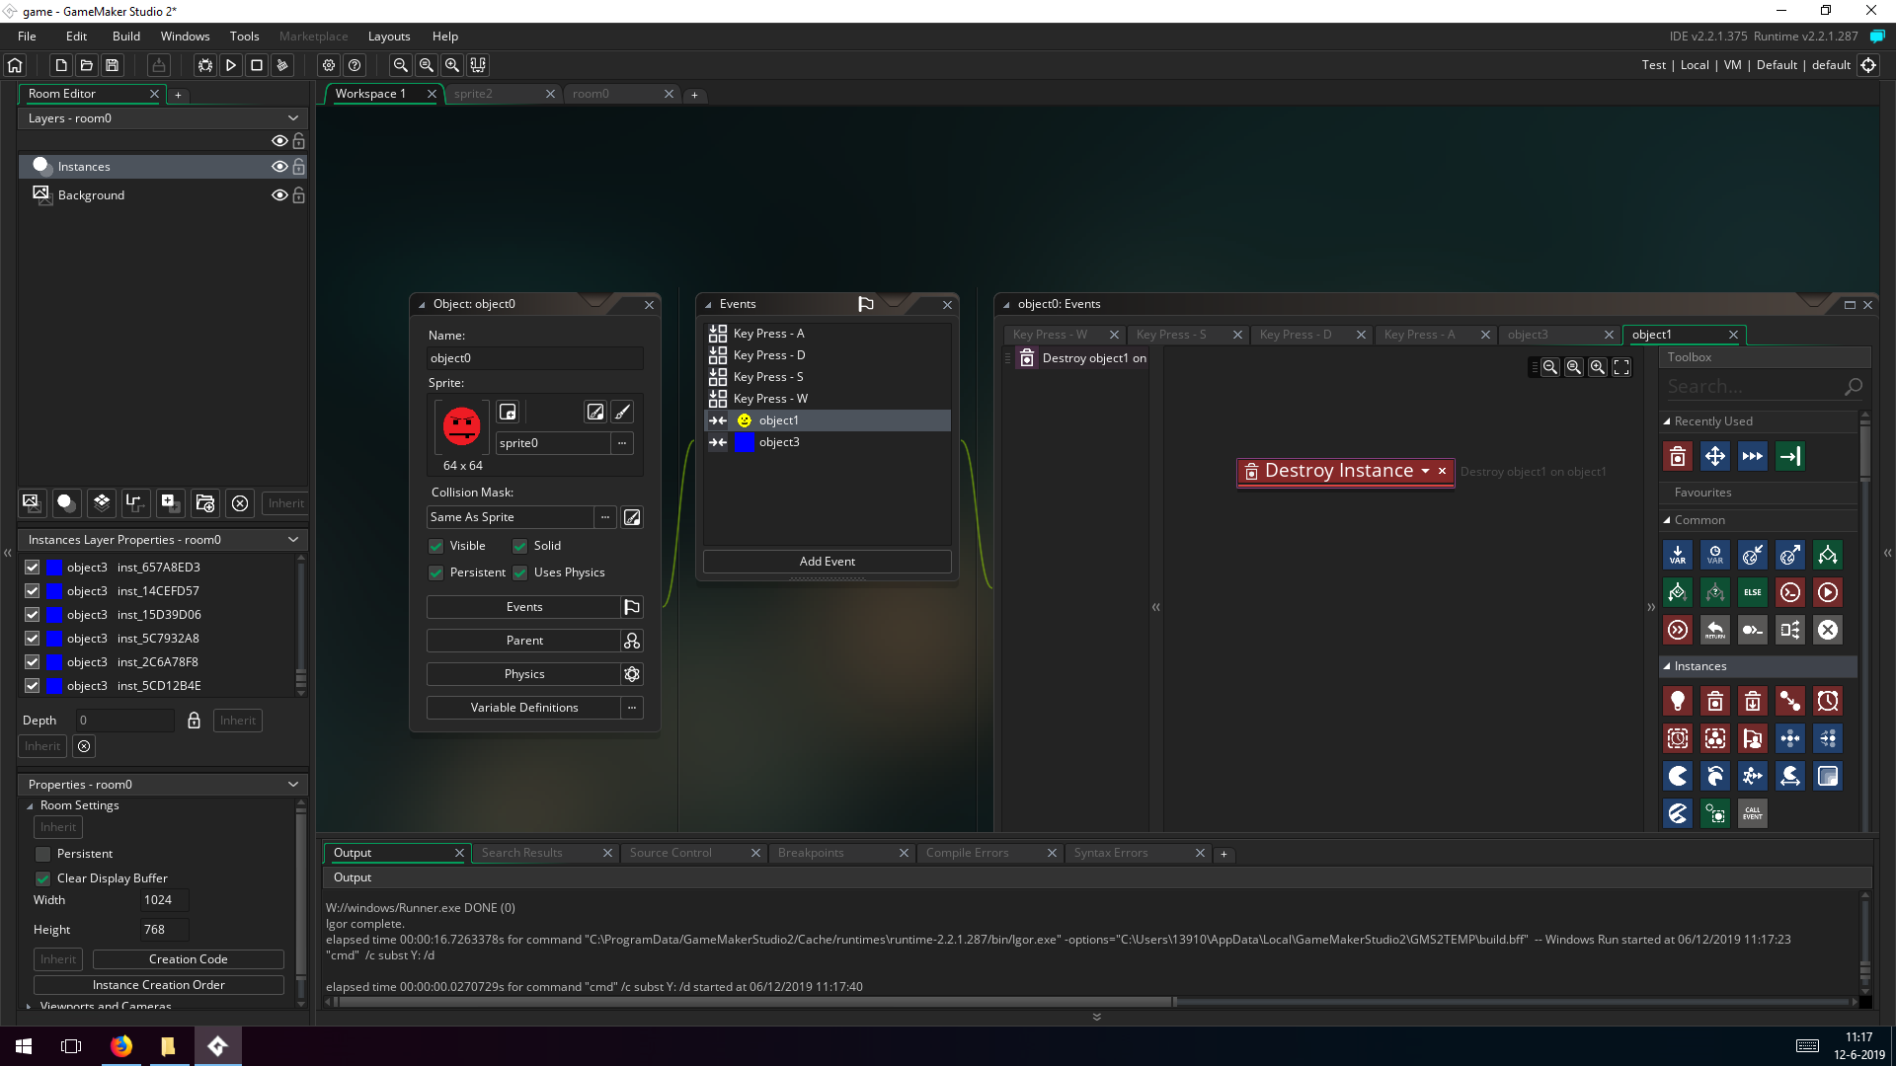Uncheck the Visible checkbox for object0
This screenshot has height=1066, width=1896.
click(x=435, y=546)
